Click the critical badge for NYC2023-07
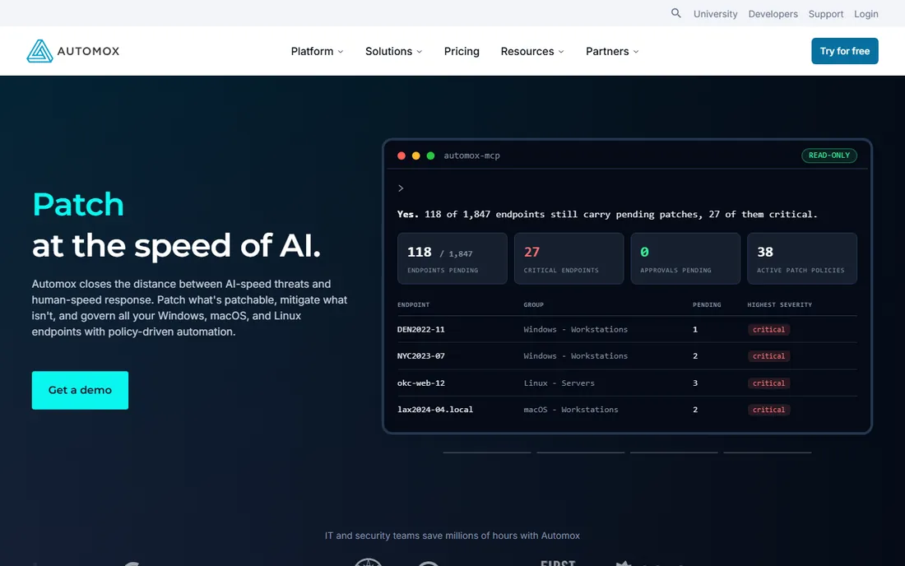Viewport: 905px width, 566px height. (768, 356)
